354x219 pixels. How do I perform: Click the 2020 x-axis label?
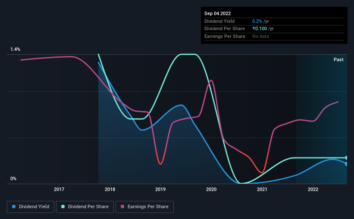tap(211, 189)
